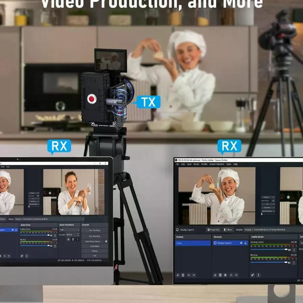Mute the Mic/Aux audio channel

[x=289, y=263]
